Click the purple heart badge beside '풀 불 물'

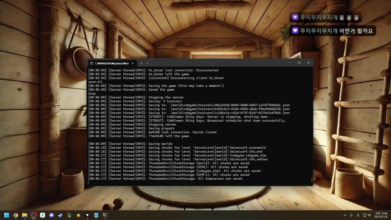point(295,17)
